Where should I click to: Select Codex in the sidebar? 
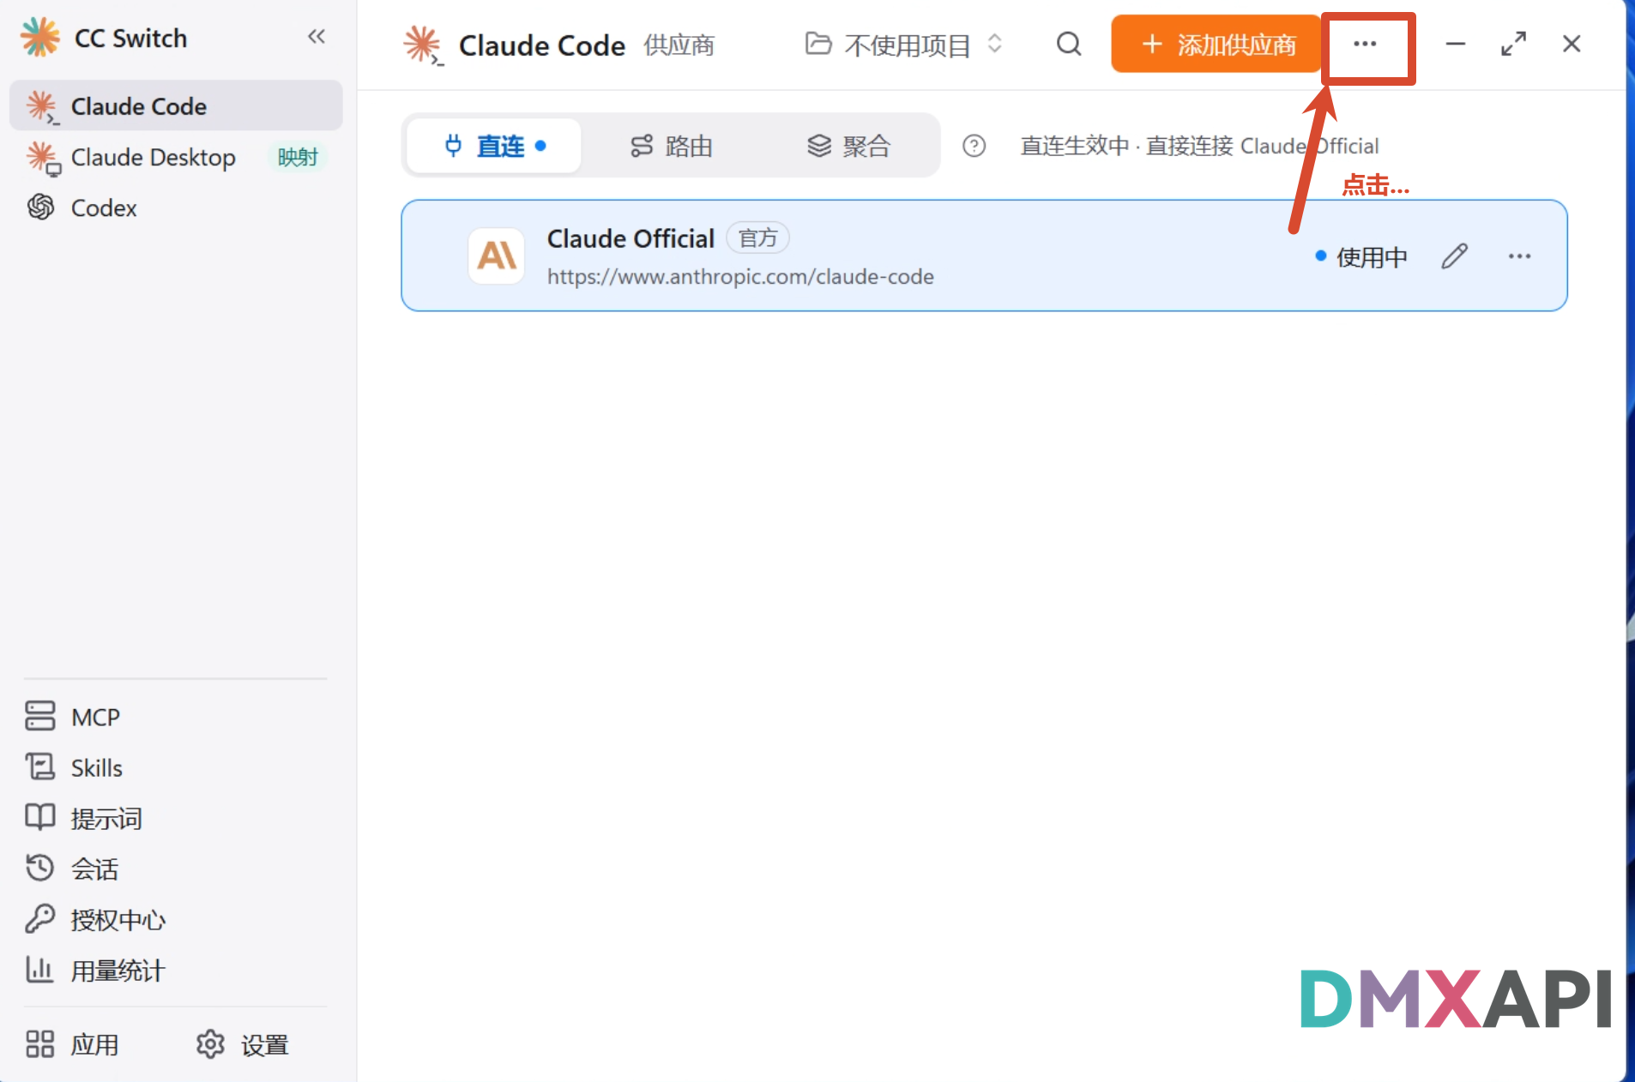(x=176, y=207)
